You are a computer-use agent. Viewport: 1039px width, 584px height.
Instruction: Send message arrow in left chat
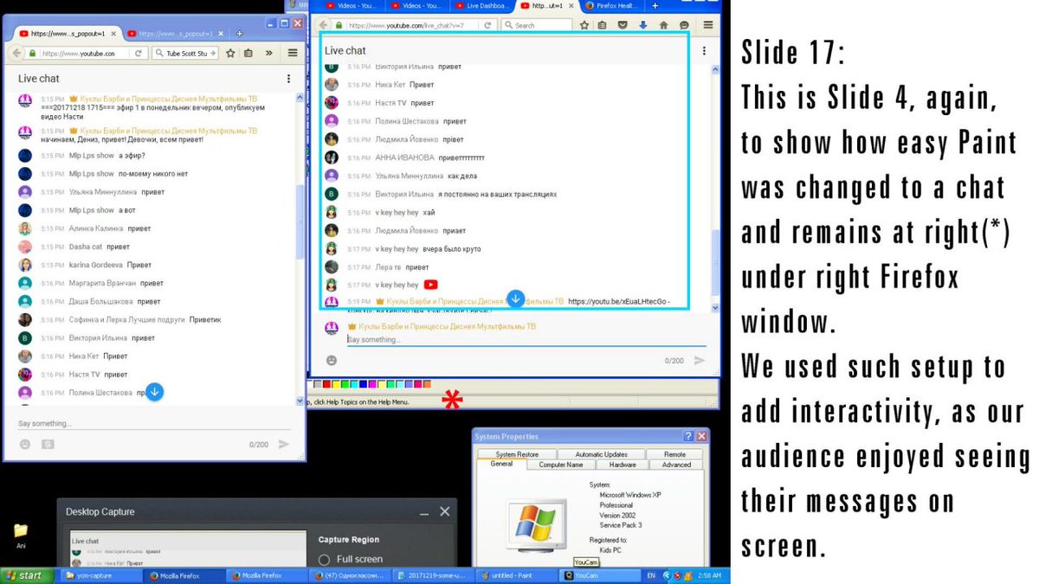(x=283, y=444)
